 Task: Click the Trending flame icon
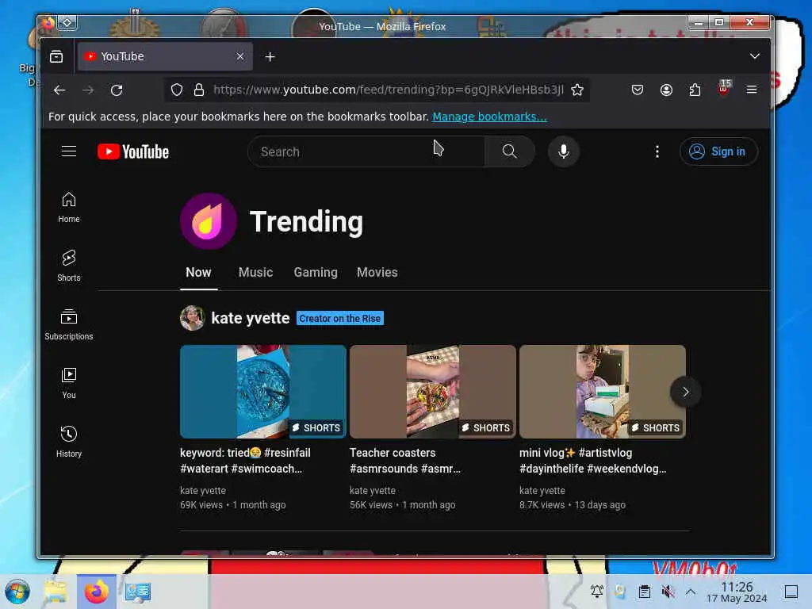(209, 221)
